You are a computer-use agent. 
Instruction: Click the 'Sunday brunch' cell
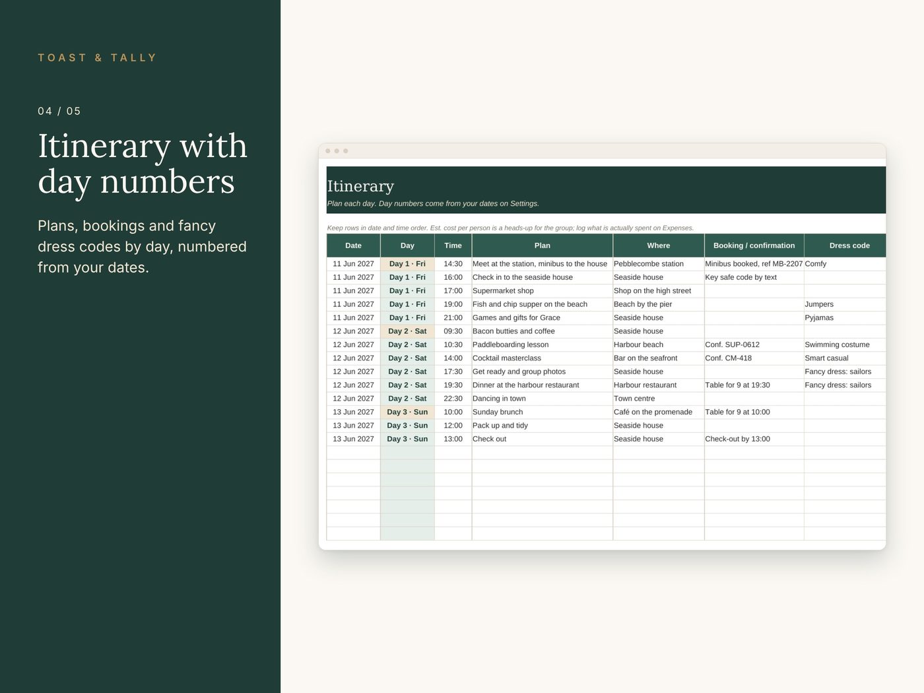point(543,412)
